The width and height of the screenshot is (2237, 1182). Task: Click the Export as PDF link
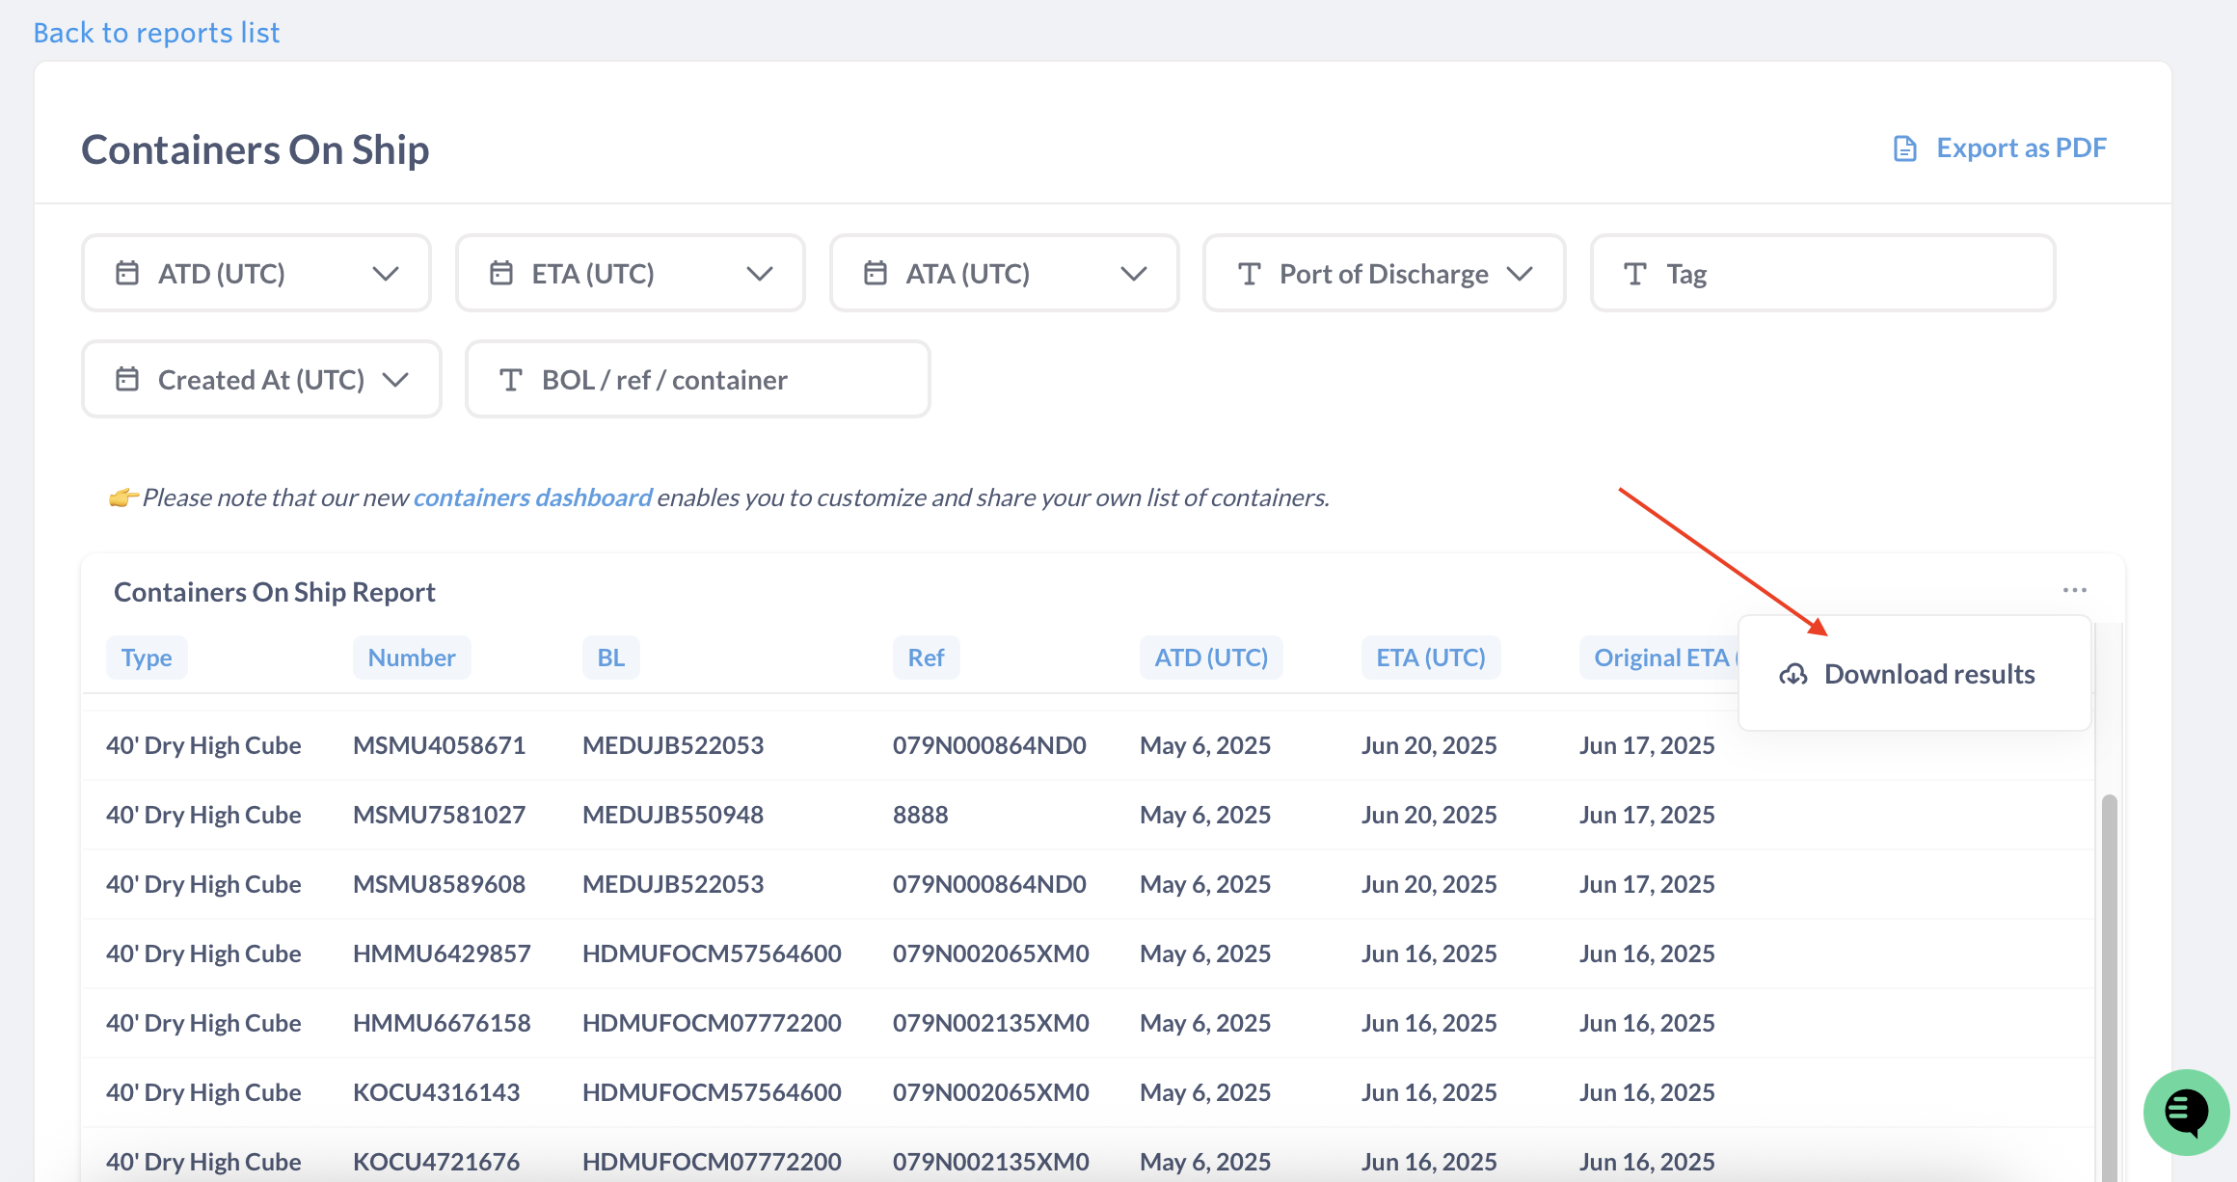(x=2021, y=148)
